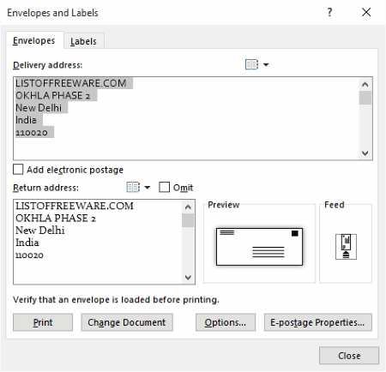The image size is (386, 372).
Task: Click the help question mark icon
Action: click(x=329, y=12)
